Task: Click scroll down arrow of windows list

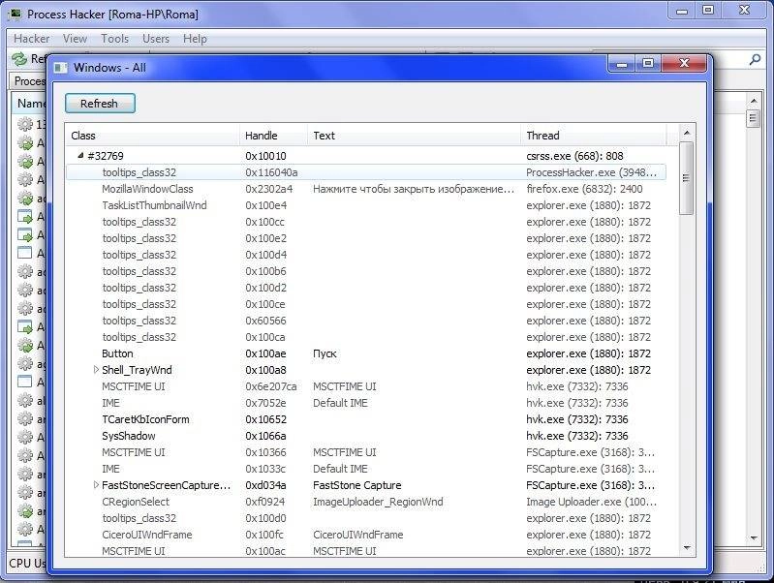Action: [687, 548]
